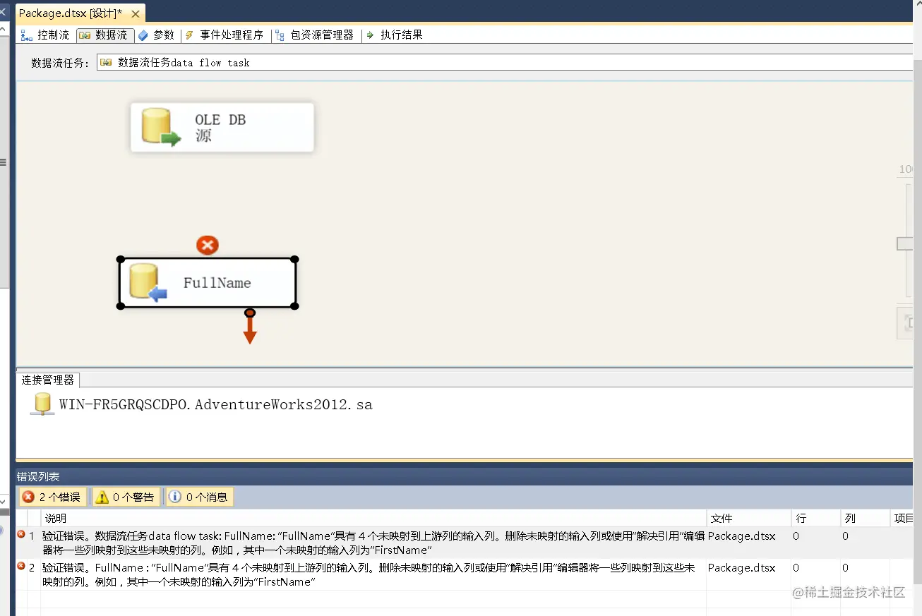The height and width of the screenshot is (616, 922).
Task: Click the 包资源管理器 tree icon
Action: point(280,35)
